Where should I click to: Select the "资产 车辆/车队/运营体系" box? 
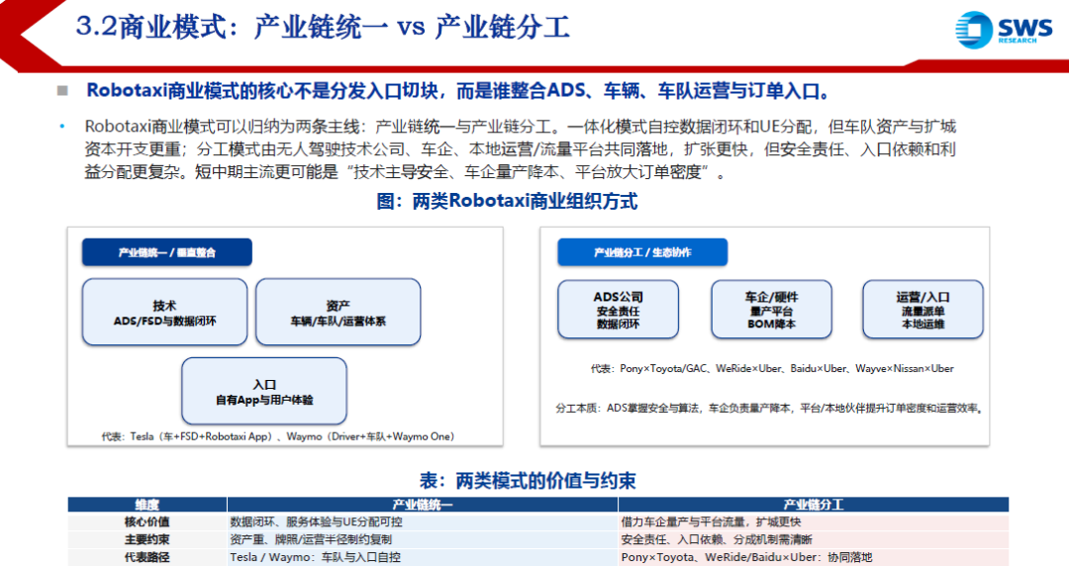(339, 313)
